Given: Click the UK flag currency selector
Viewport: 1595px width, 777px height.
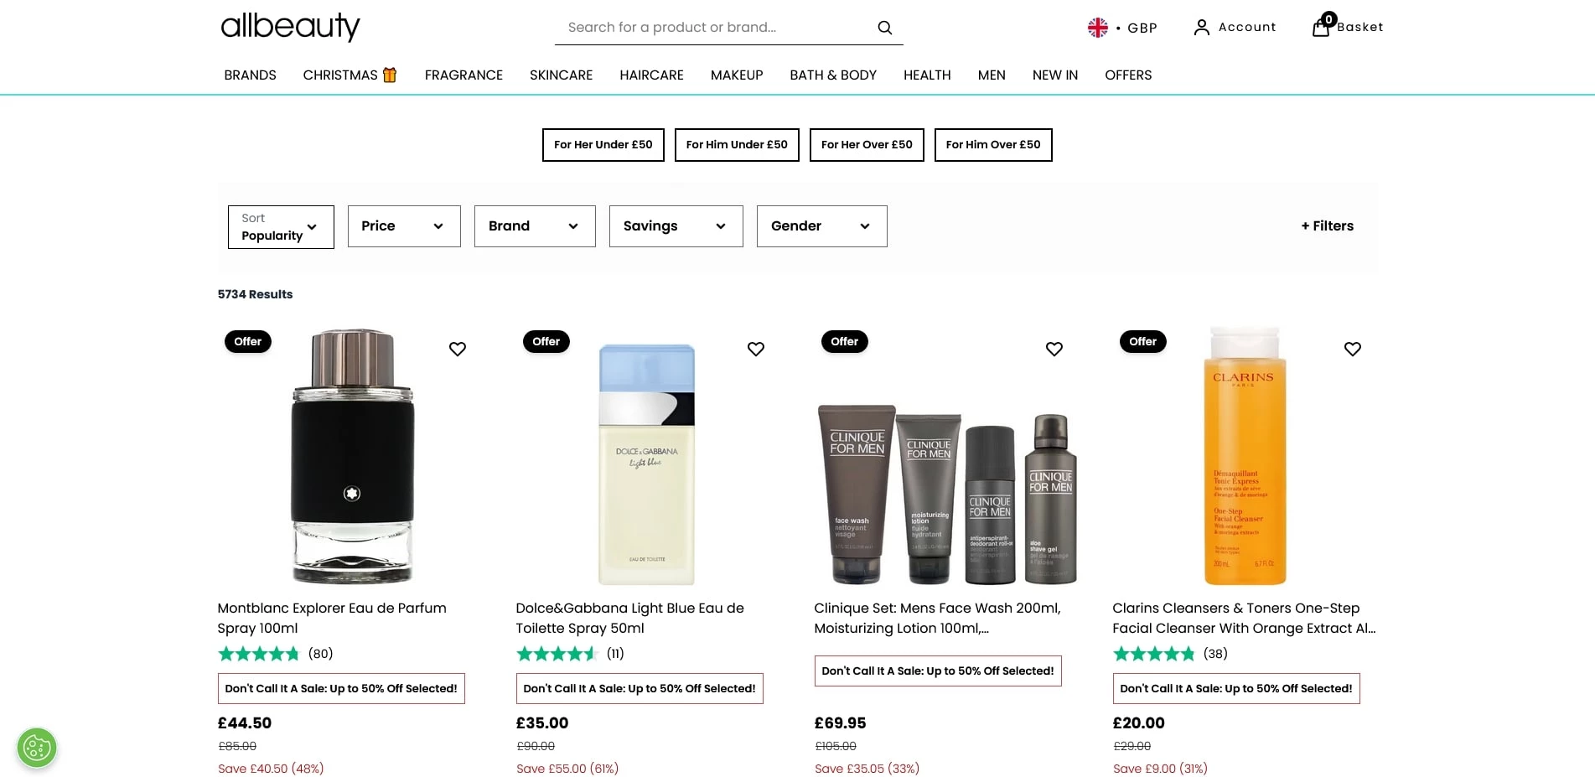Looking at the screenshot, I should coord(1098,28).
